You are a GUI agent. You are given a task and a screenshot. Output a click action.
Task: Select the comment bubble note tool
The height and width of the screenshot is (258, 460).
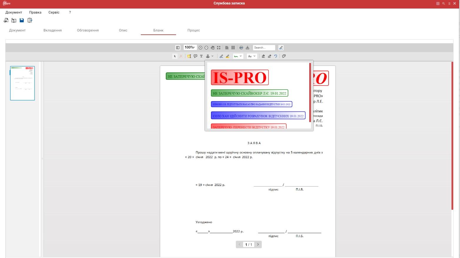[195, 56]
